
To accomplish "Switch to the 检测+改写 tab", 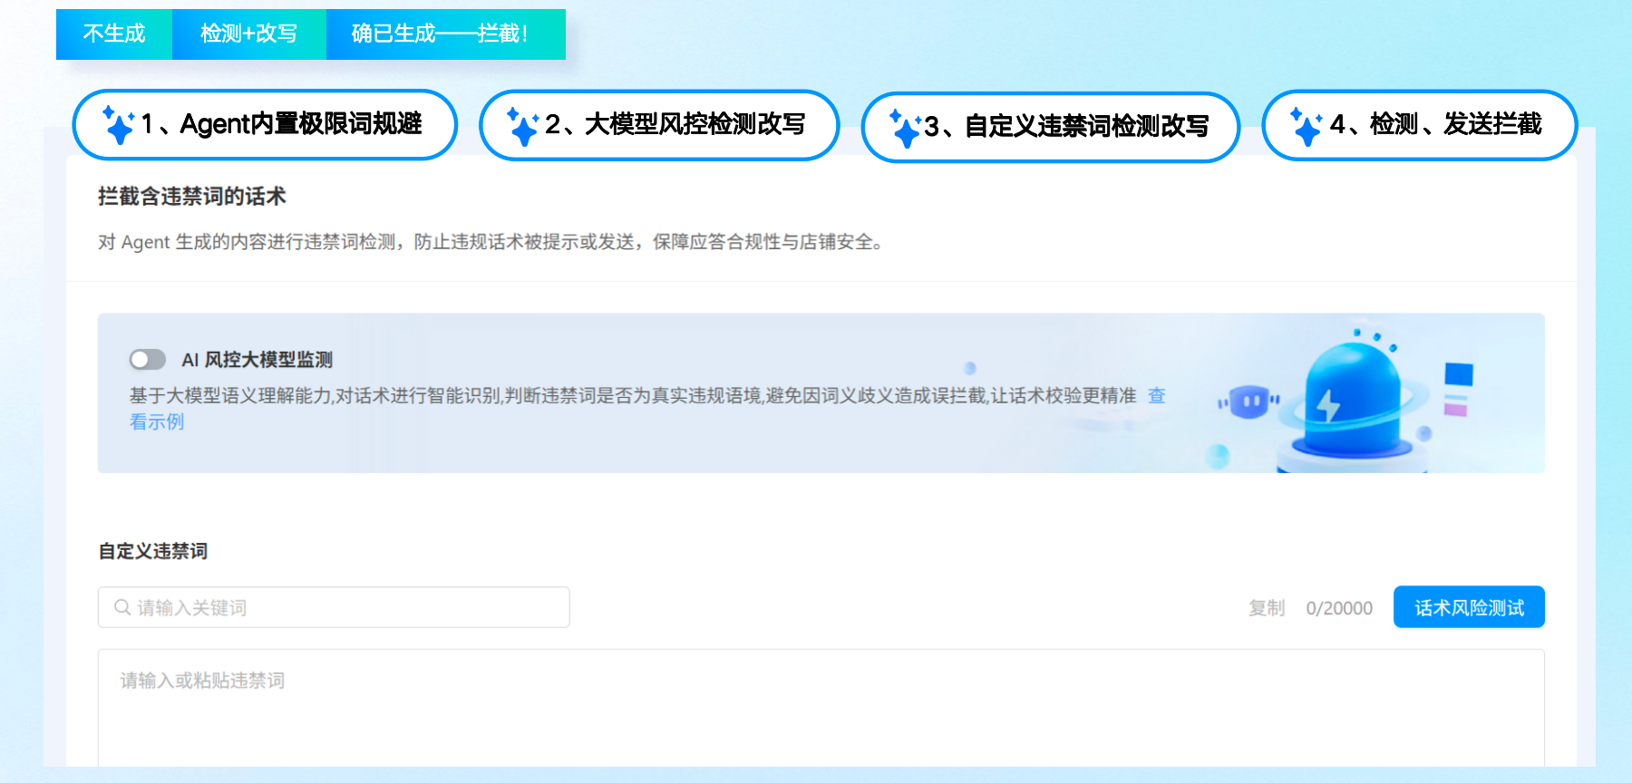I will (249, 34).
